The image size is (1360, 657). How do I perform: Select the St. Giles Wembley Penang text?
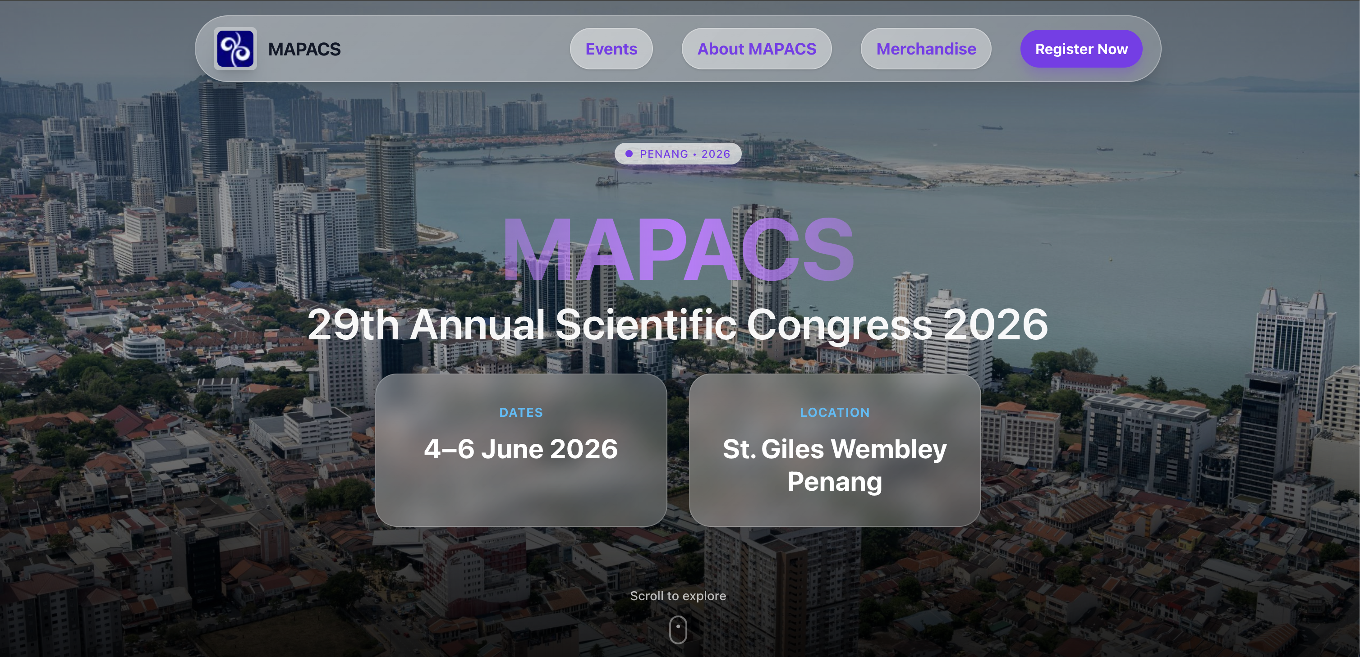[x=835, y=465]
